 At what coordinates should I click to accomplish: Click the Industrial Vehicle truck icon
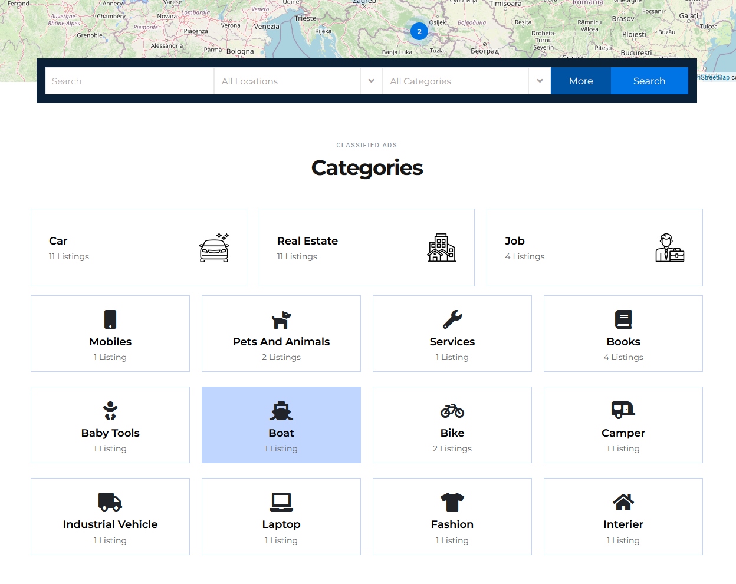[110, 502]
